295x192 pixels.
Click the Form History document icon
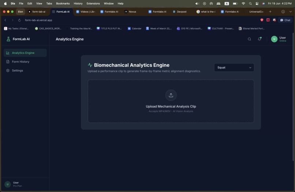coord(8,62)
